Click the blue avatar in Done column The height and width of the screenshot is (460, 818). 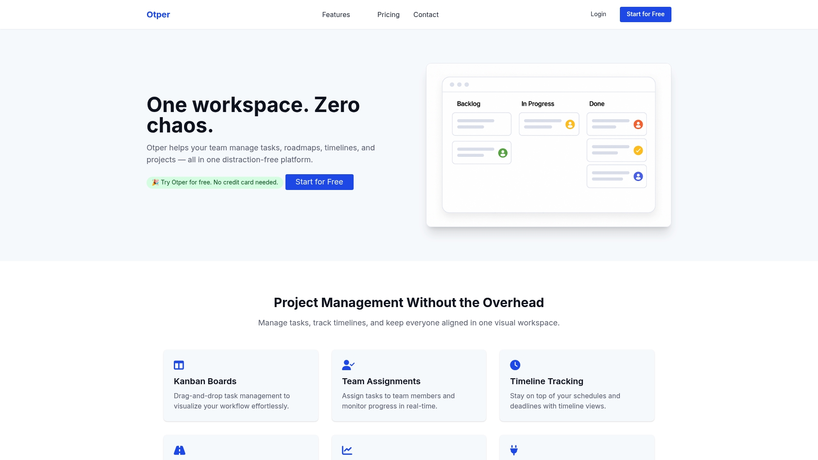pyautogui.click(x=638, y=176)
